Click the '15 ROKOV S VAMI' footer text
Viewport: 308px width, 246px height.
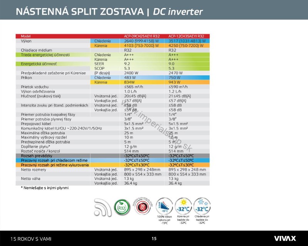(31, 239)
